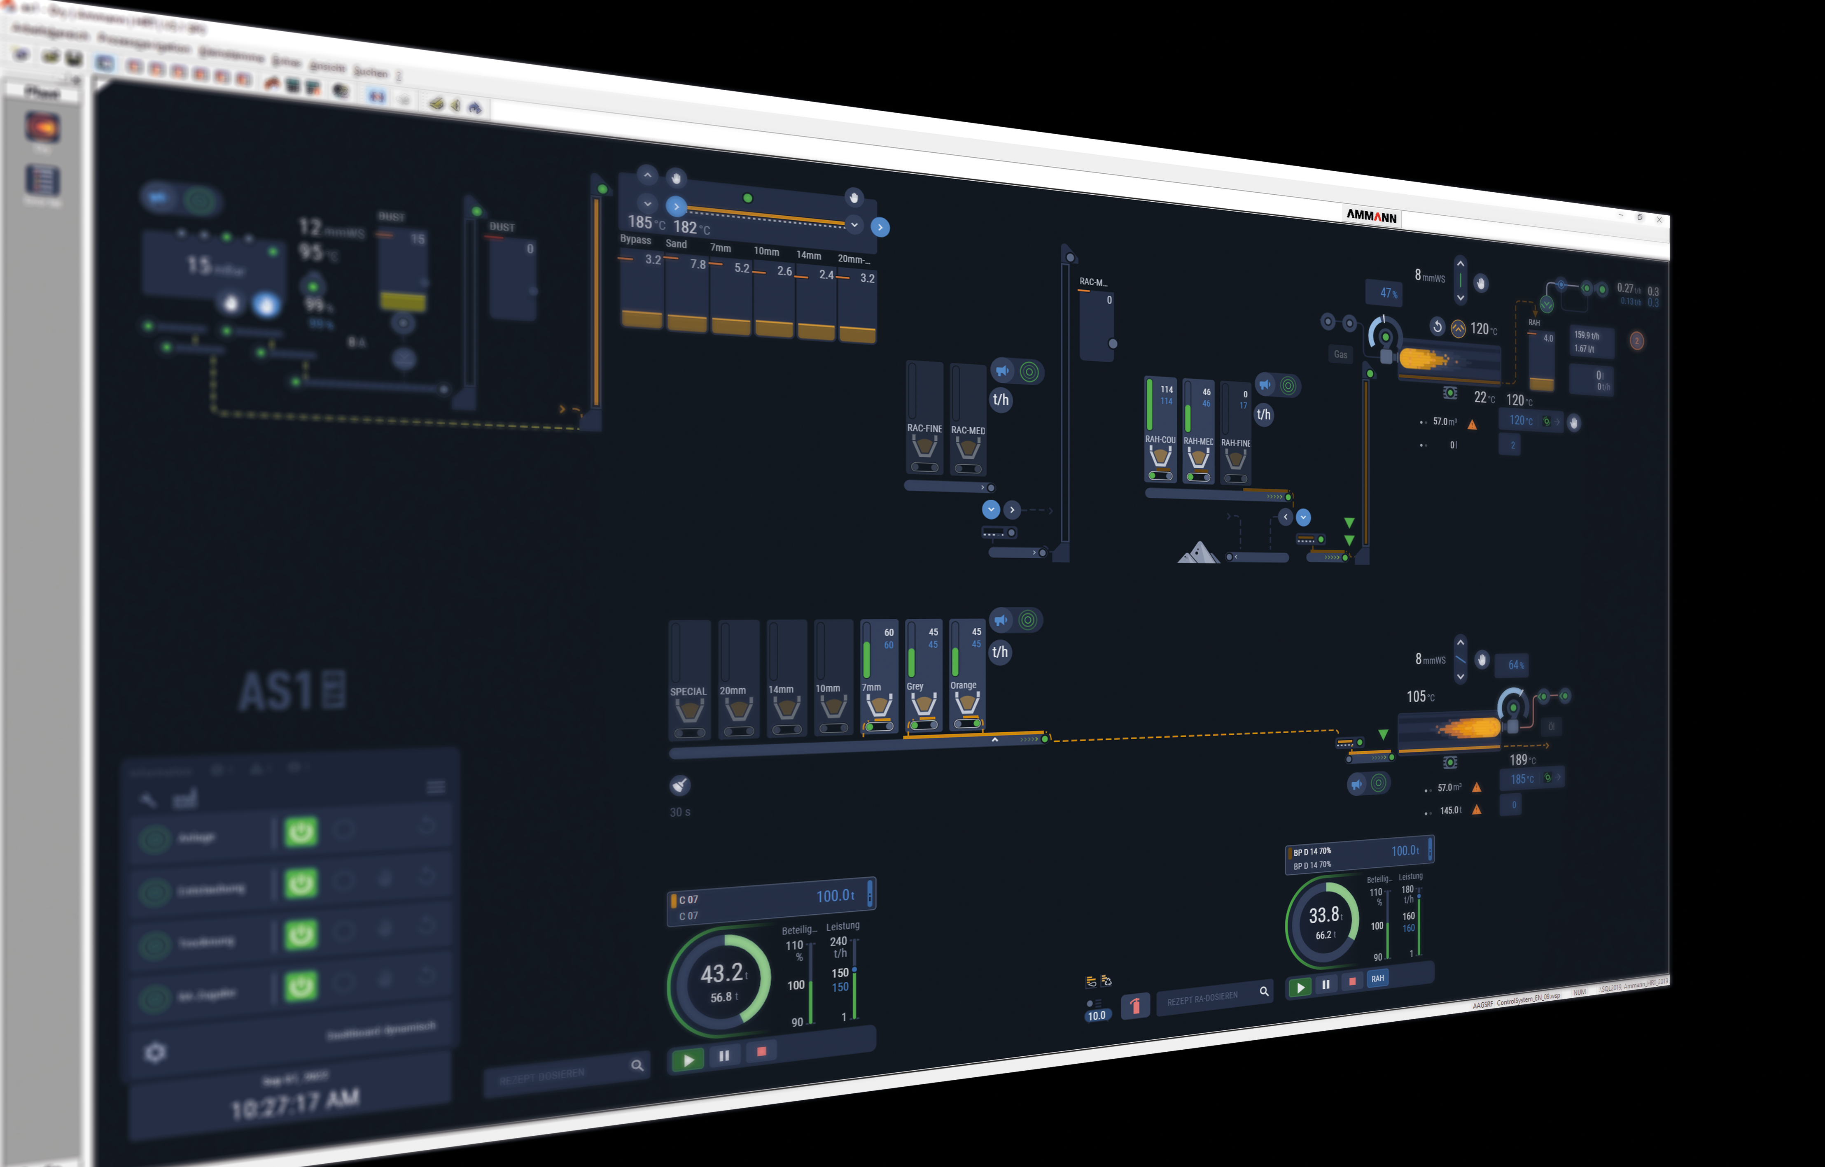The height and width of the screenshot is (1167, 1825).
Task: Click the t/h unit button beside RAC-MED
Action: coord(1001,399)
